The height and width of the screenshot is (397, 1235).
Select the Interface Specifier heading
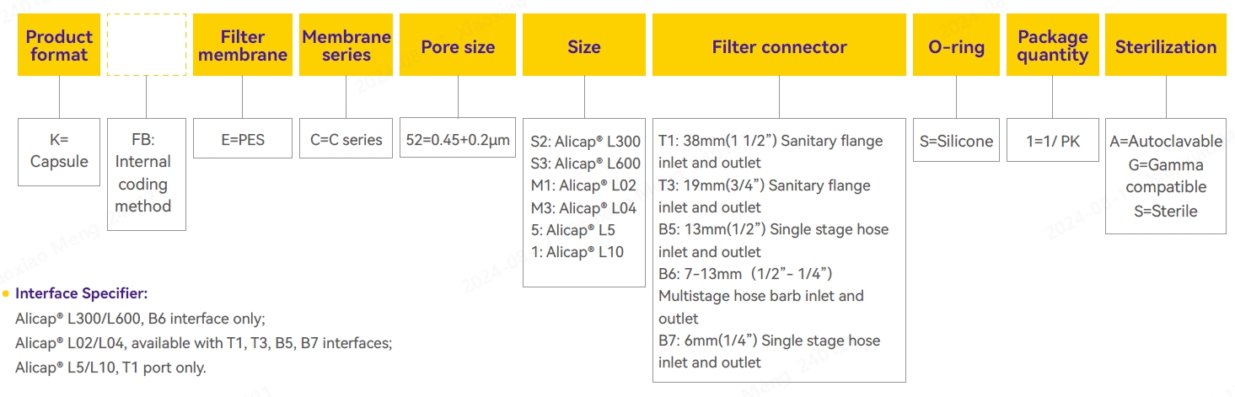tap(82, 293)
